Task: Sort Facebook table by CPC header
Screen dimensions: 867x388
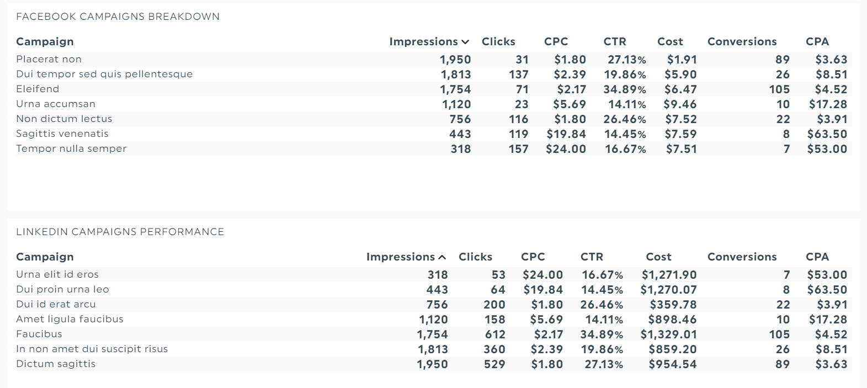Action: pos(556,41)
